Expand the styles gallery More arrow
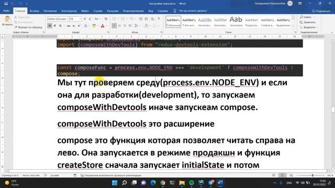 [293, 26]
